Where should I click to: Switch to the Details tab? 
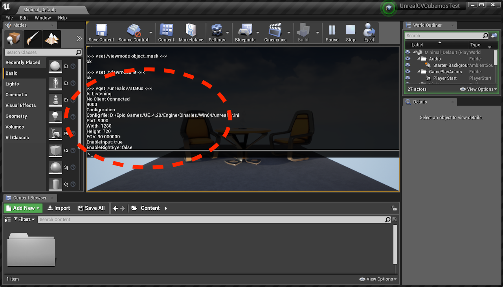tap(430, 102)
